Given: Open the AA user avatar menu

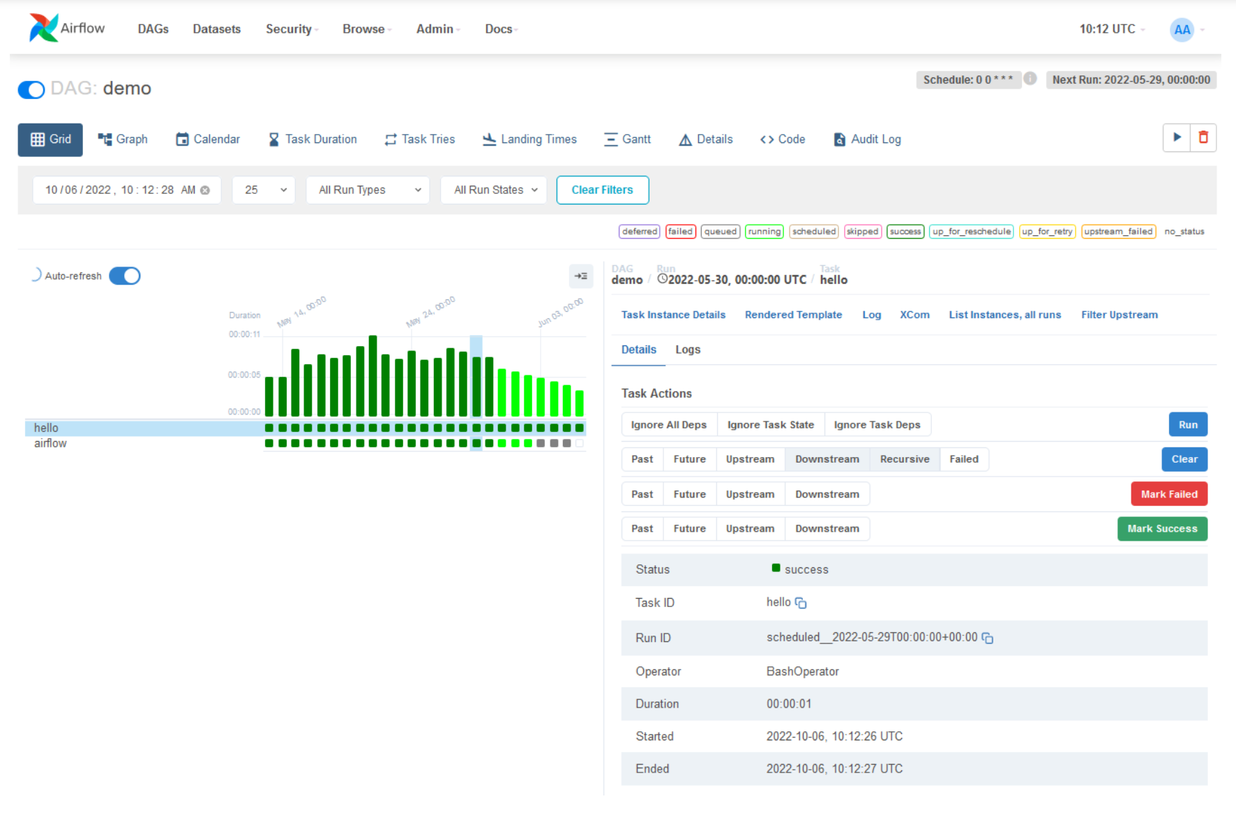Looking at the screenshot, I should point(1182,29).
